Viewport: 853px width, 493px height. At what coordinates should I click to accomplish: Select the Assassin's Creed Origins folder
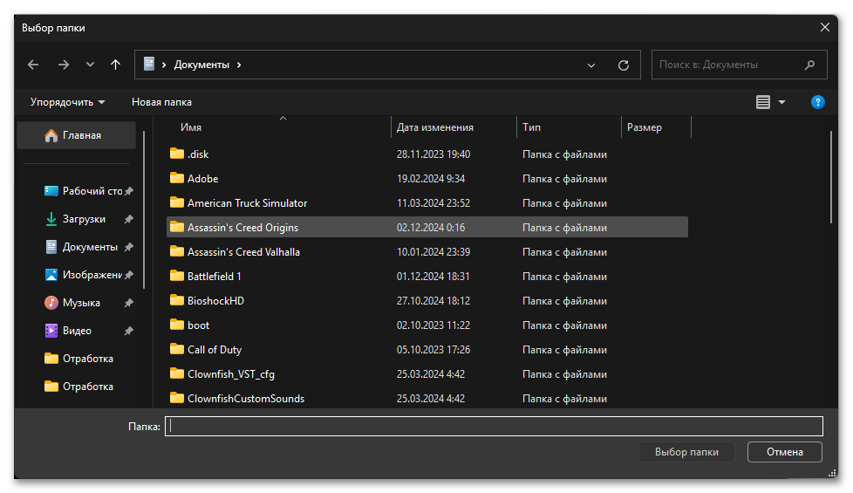427,228
